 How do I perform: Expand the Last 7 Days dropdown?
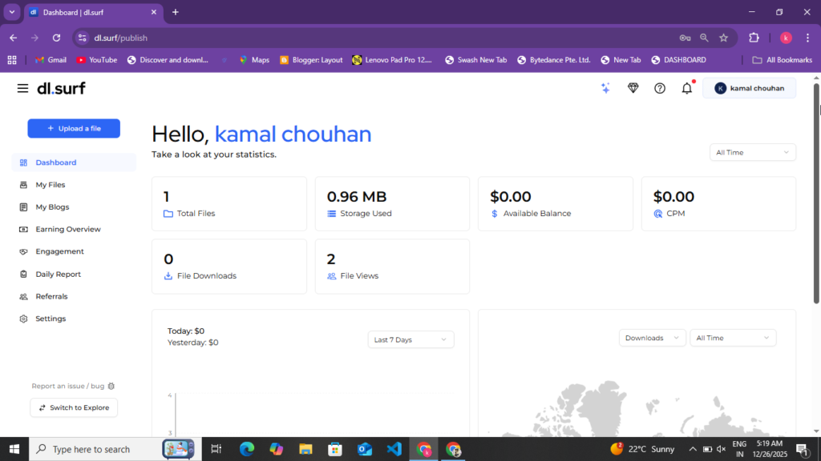pos(410,339)
